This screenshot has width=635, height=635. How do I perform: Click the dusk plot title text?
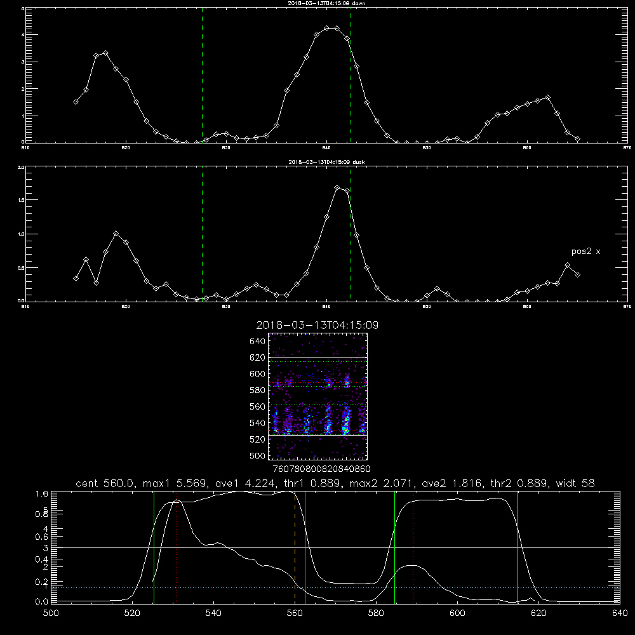(x=326, y=162)
